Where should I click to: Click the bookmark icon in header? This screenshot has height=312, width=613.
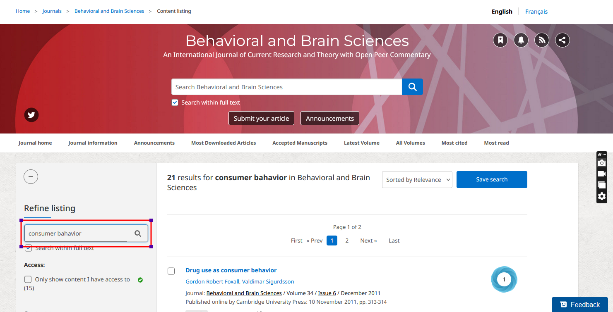pos(500,40)
